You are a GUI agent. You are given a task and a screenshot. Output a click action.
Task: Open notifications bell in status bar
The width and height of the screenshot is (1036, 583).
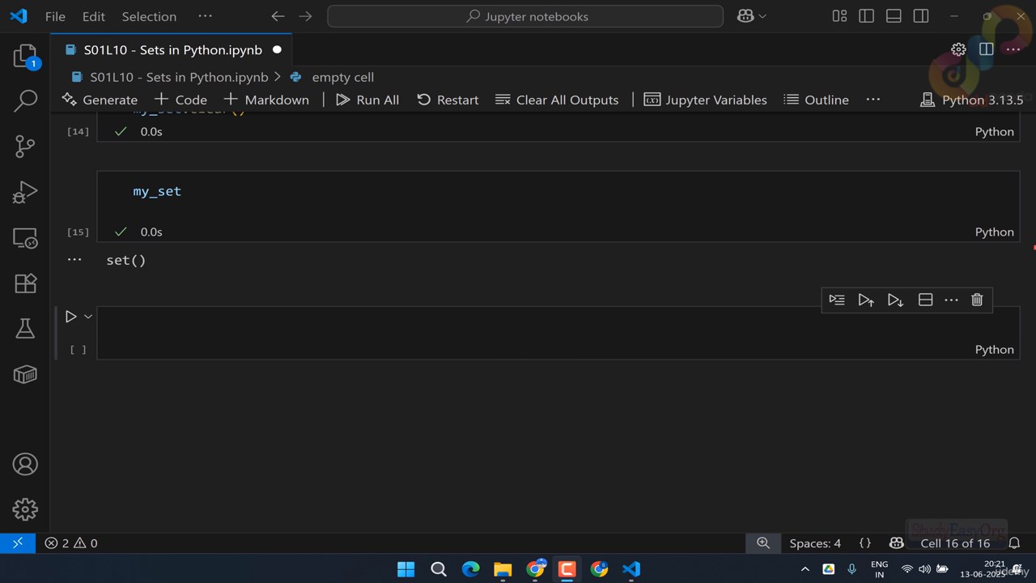click(1014, 543)
